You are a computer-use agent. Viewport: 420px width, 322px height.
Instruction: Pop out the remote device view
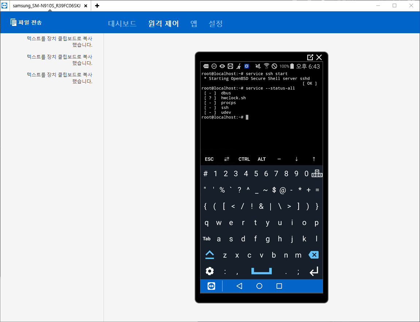(310, 57)
